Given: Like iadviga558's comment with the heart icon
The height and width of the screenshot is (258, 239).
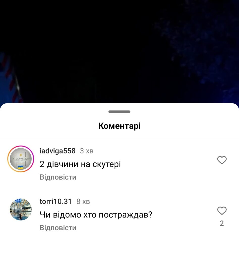Looking at the screenshot, I should click(222, 160).
